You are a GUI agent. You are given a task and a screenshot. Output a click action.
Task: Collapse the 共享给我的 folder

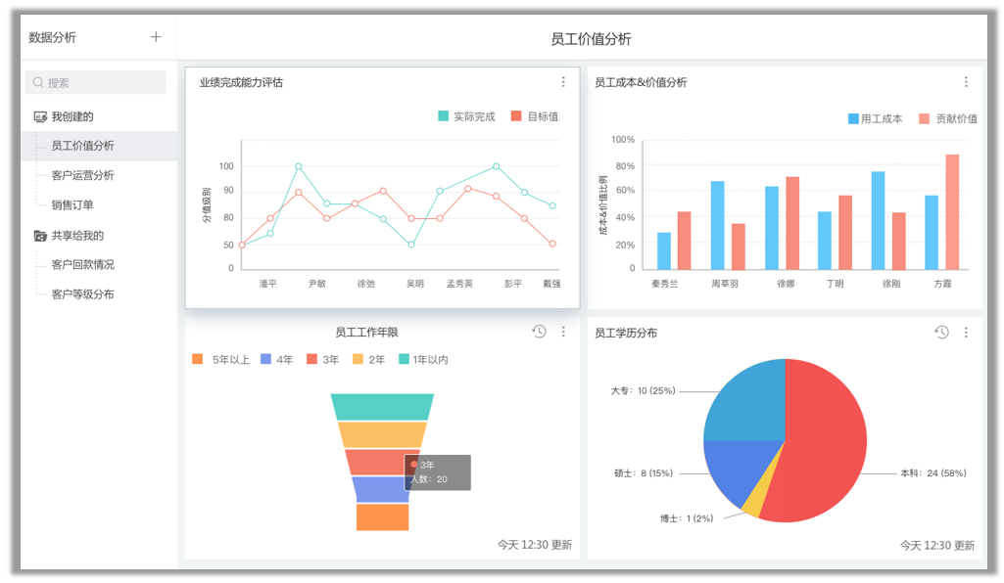click(41, 236)
